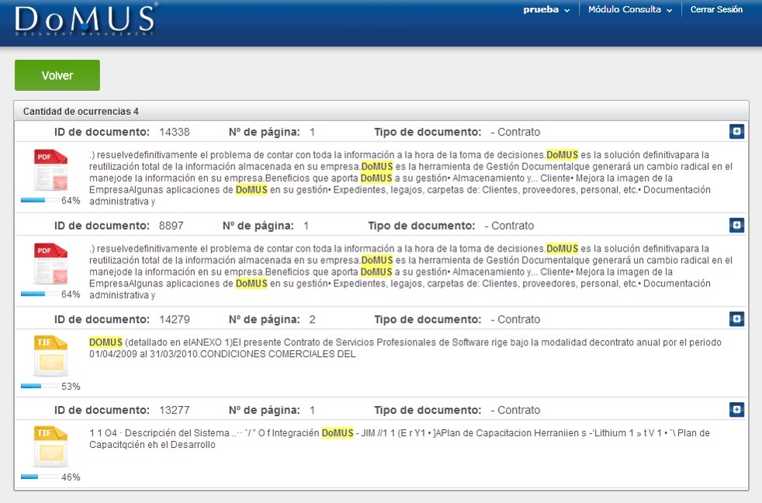Open the PDF icon of document 8897
The width and height of the screenshot is (762, 503).
pos(50,264)
